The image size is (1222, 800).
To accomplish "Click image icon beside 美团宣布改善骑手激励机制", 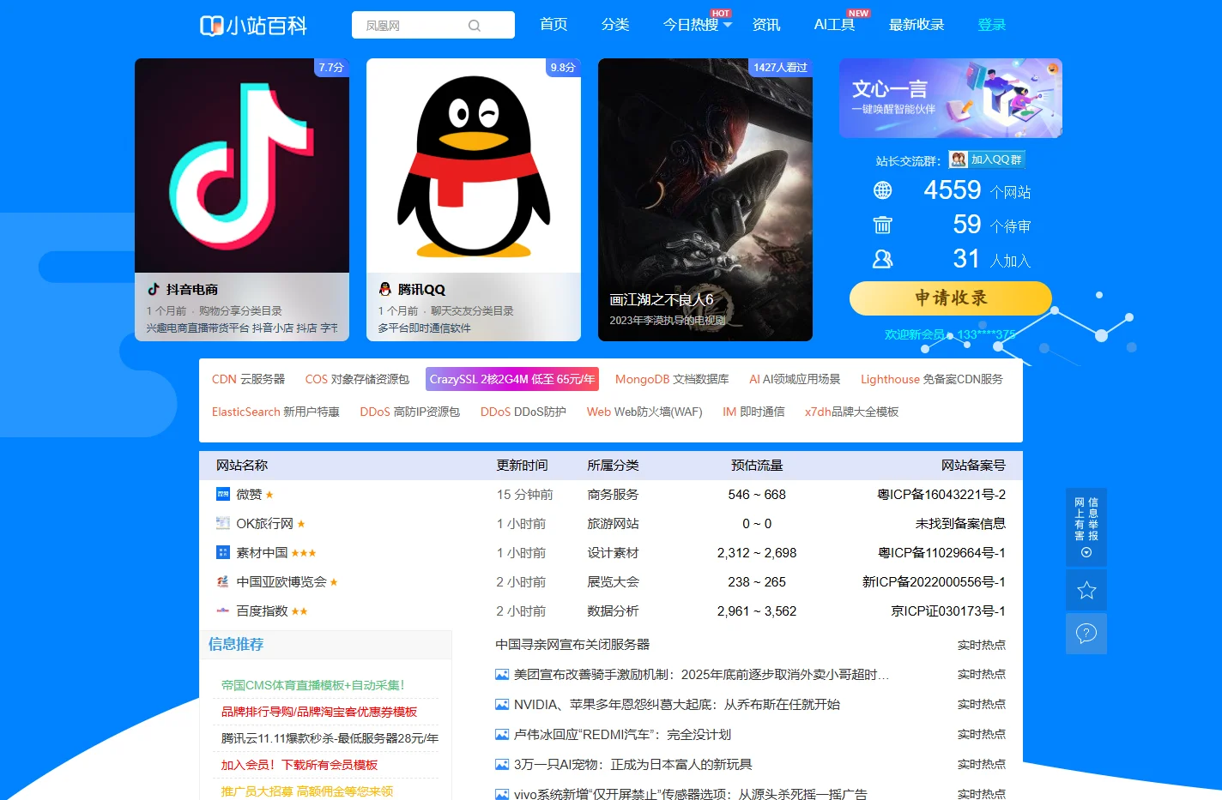I will click(x=502, y=675).
